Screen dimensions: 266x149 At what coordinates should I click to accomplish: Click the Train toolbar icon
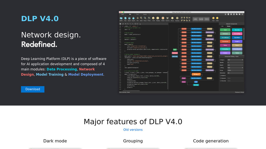213,18
